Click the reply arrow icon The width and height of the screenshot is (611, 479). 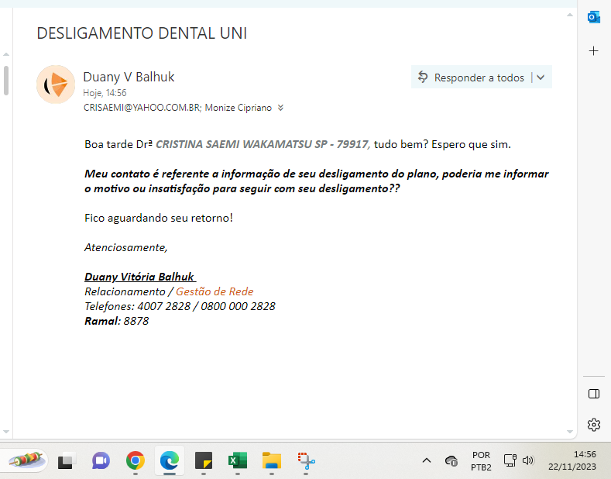(423, 77)
